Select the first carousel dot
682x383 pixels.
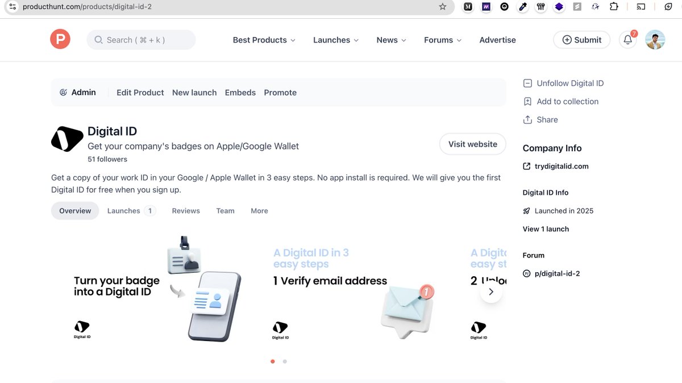pos(273,361)
